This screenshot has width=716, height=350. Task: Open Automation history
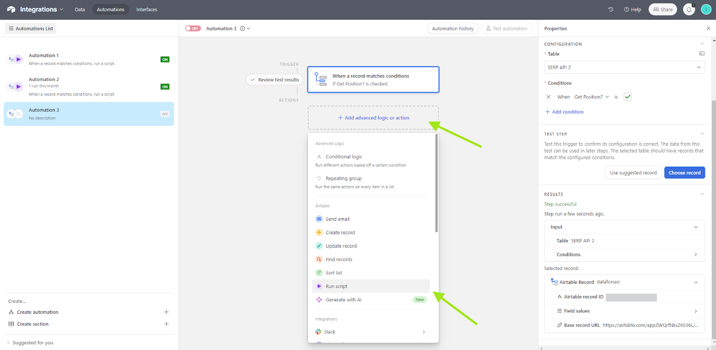coord(453,29)
